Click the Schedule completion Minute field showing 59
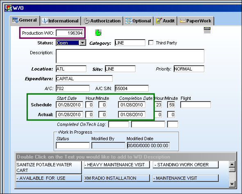242x194 pixels. point(171,105)
